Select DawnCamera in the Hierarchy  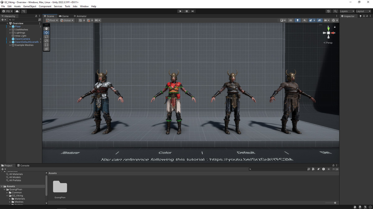[x=22, y=39]
